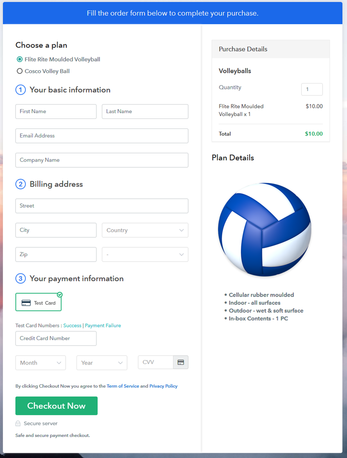Click the step 1 circle icon

[x=21, y=90]
